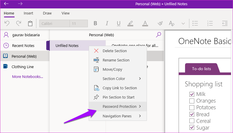Click the Rename Section icon
This screenshot has width=233, height=133.
coord(96,60)
